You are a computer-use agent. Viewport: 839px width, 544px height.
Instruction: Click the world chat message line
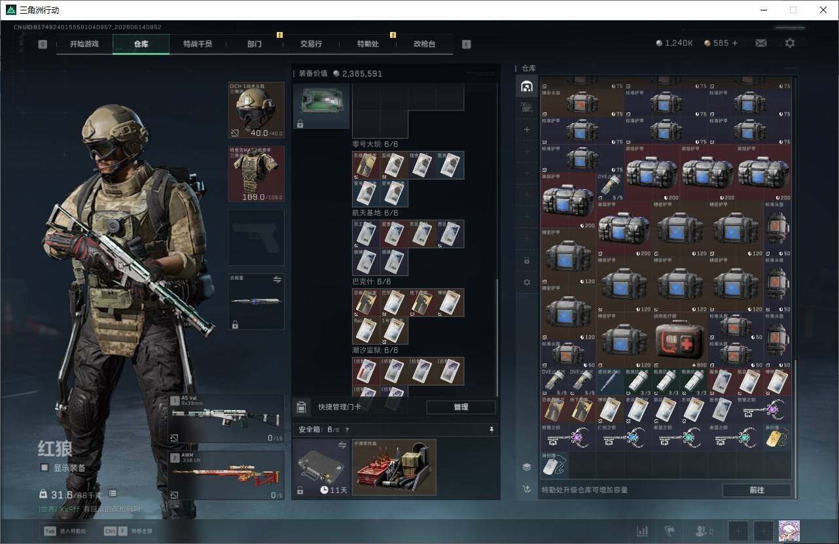pyautogui.click(x=90, y=509)
